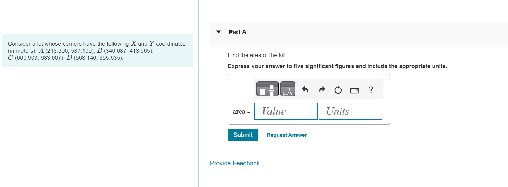Click the bold significant figures instruction text
The height and width of the screenshot is (187, 508).
tap(337, 66)
